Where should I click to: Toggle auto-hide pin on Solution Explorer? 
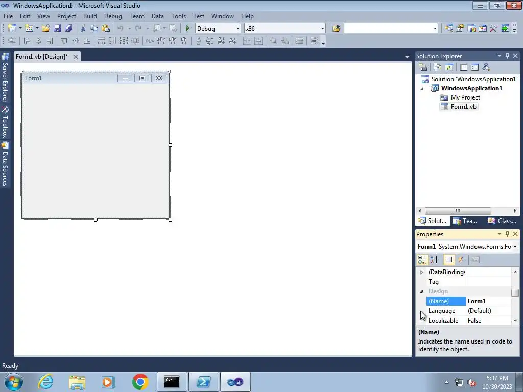click(507, 56)
